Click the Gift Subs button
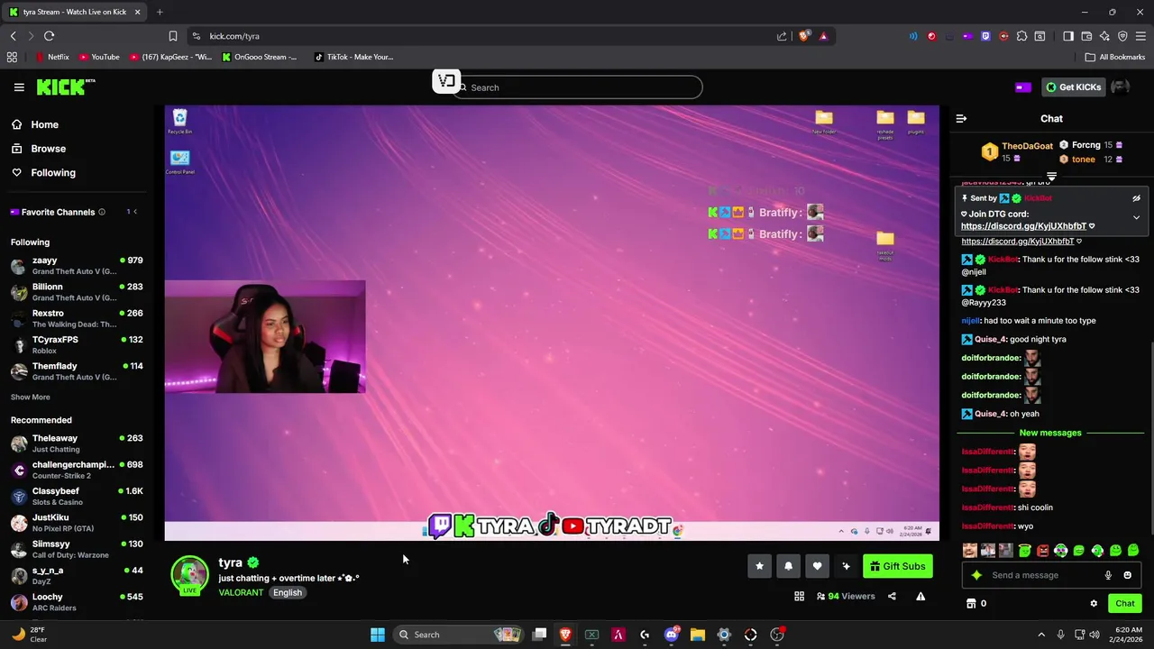 coord(898,566)
